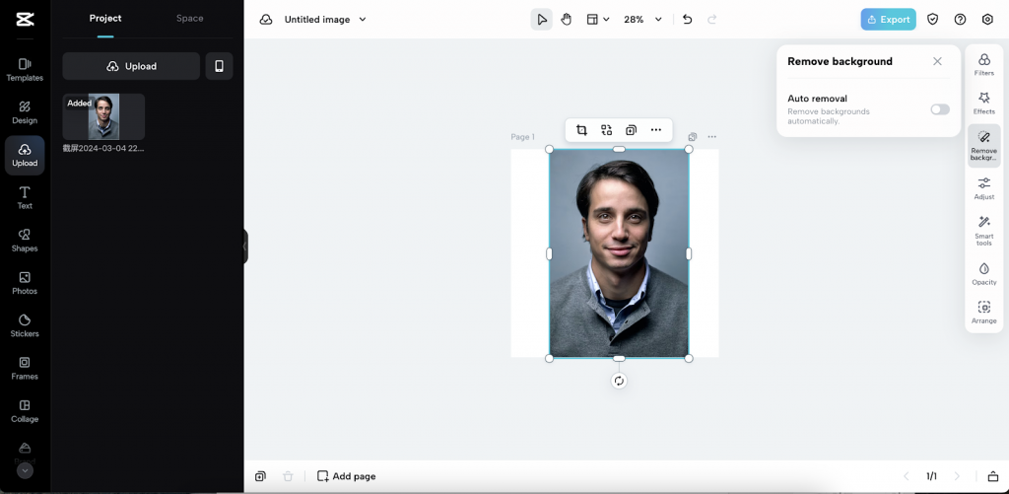Open the Opacity settings
The width and height of the screenshot is (1009, 494).
click(x=983, y=273)
